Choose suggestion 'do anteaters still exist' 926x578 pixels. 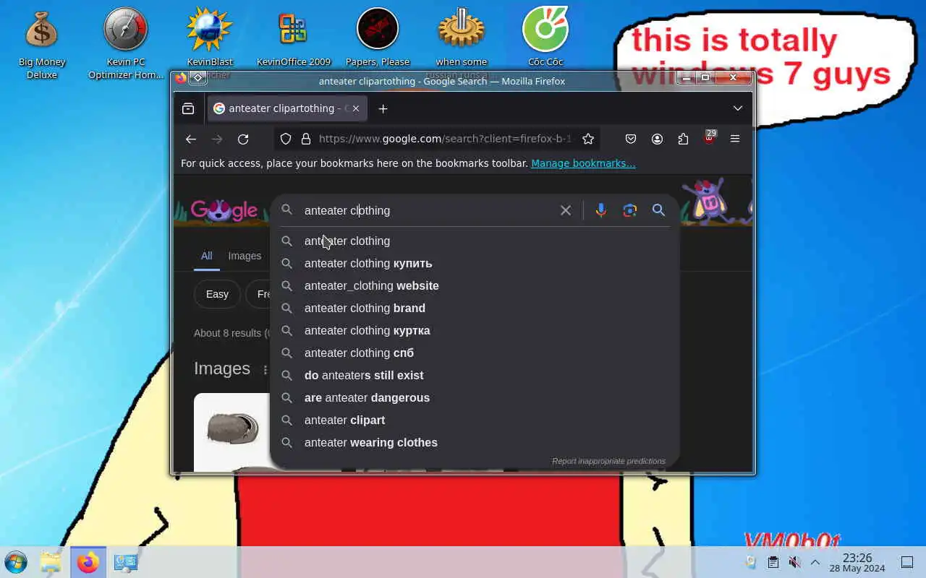pos(475,375)
